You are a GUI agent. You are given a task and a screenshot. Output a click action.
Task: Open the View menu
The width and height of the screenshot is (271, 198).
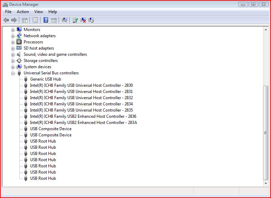click(x=38, y=12)
